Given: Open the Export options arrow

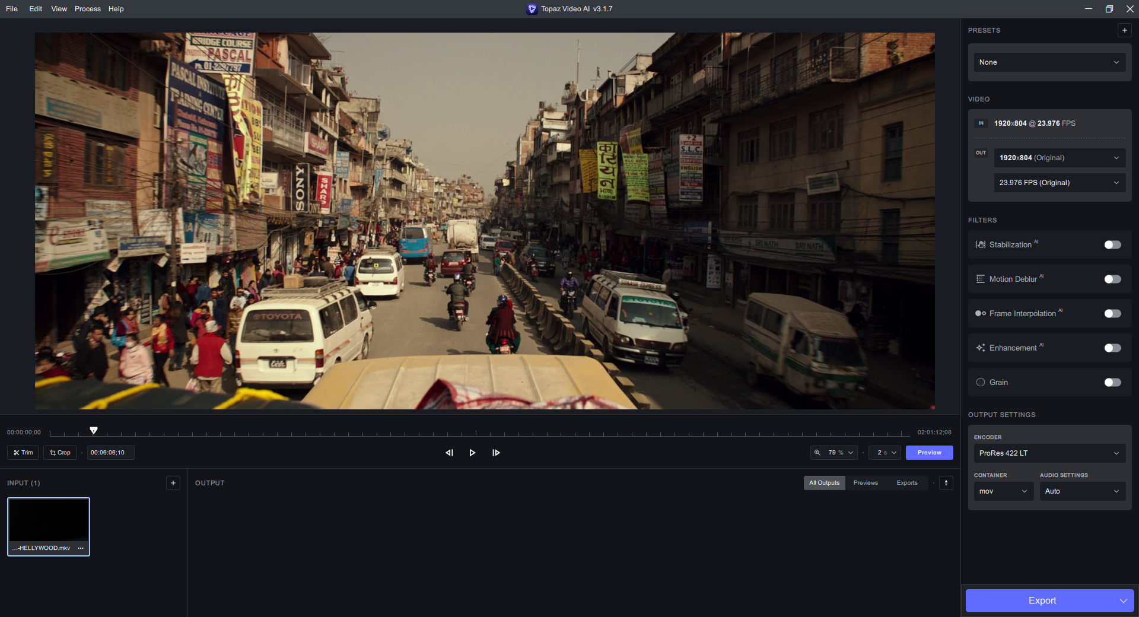Looking at the screenshot, I should (1123, 601).
